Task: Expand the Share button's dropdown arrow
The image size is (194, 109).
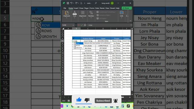Action: 131,8
